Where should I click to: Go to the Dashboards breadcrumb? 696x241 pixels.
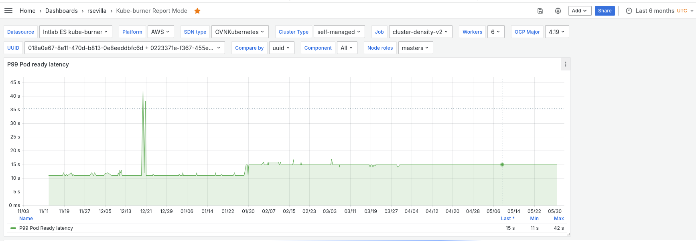click(x=61, y=11)
